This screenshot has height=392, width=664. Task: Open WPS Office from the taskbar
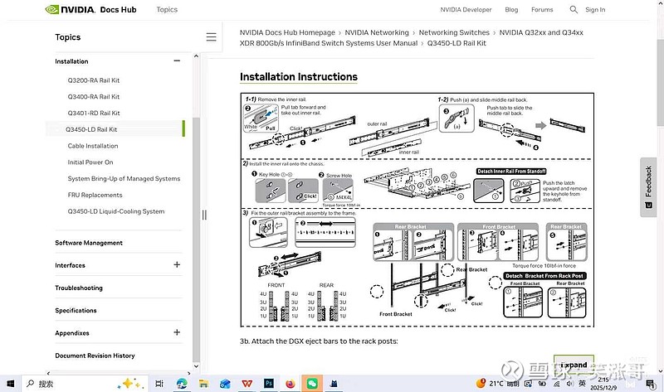coord(247,384)
